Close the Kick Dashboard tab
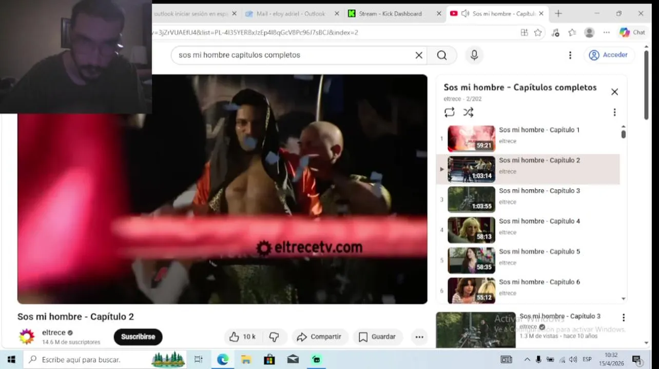 (439, 14)
